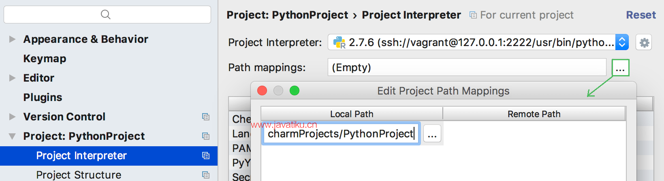
Task: Click green zoom button on dialog
Action: point(295,90)
